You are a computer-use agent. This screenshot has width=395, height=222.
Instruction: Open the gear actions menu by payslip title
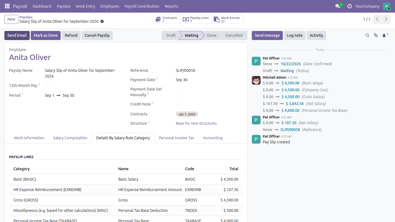(x=102, y=21)
